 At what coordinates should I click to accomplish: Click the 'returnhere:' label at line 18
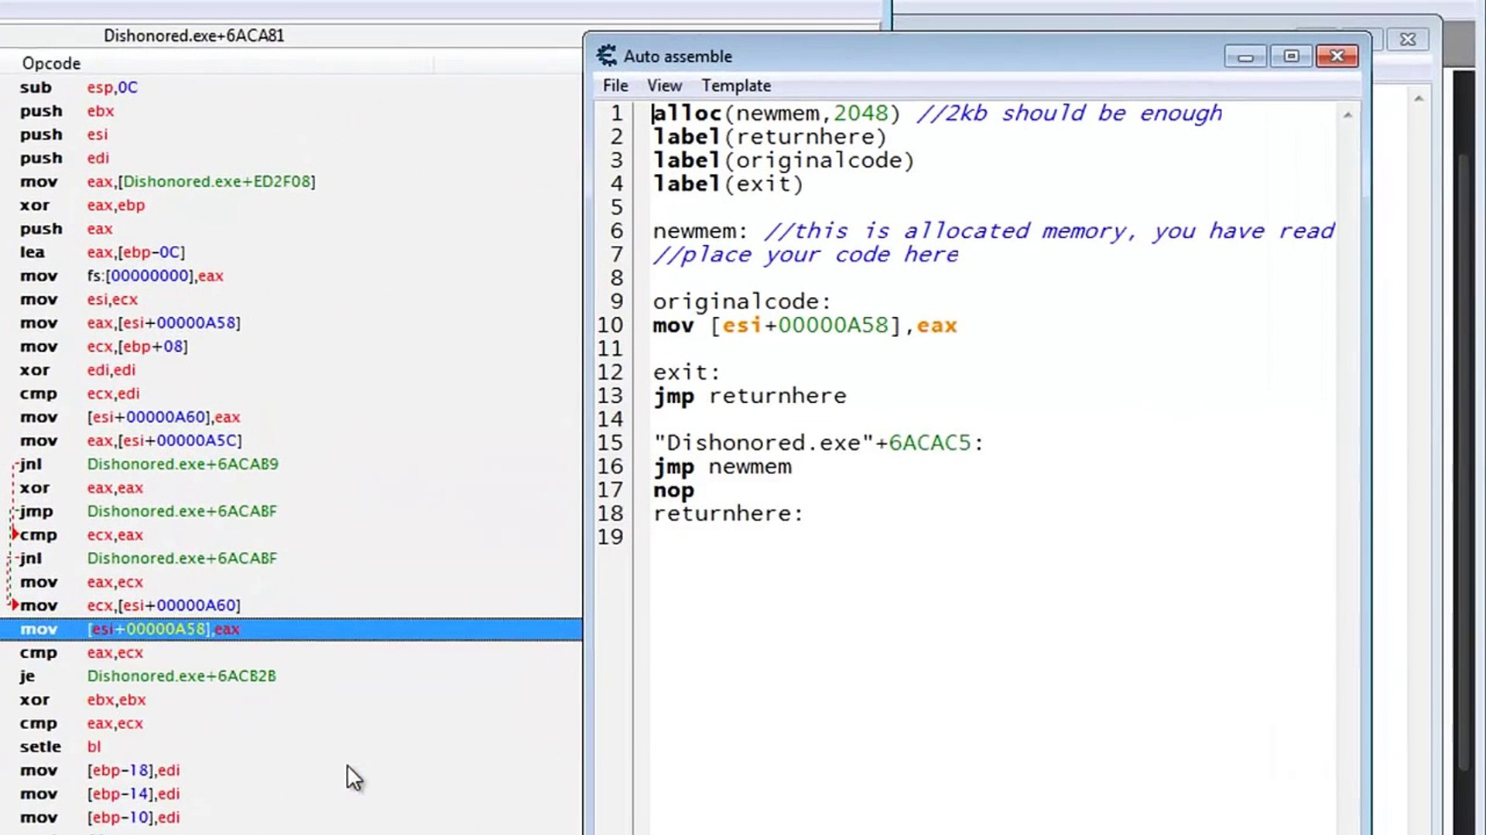[728, 514]
